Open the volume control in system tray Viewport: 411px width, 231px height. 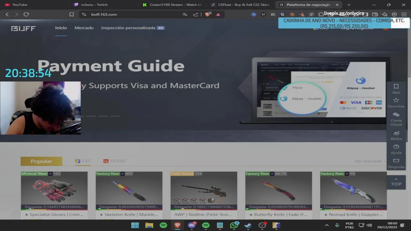369,225
